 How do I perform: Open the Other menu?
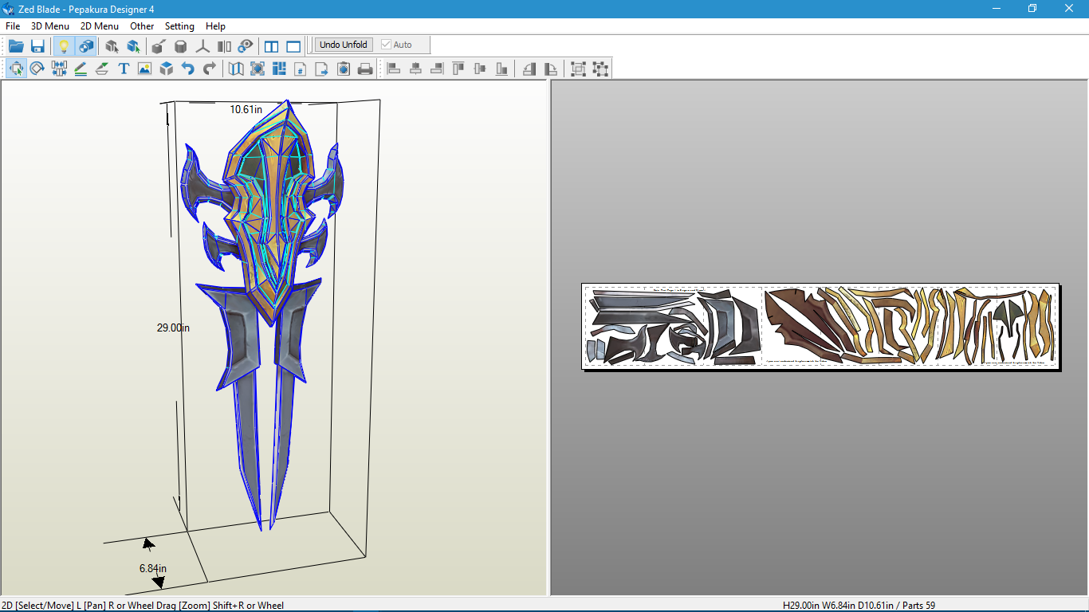pos(142,26)
